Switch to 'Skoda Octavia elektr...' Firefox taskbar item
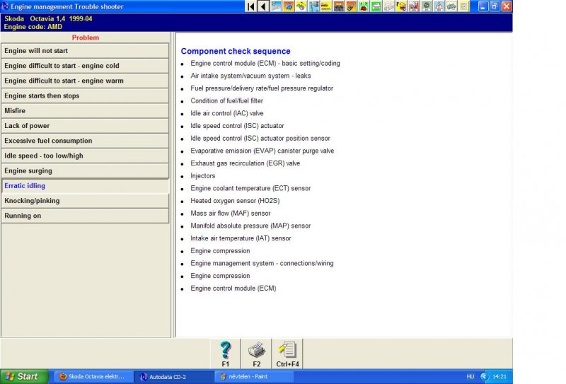Image resolution: width=566 pixels, height=384 pixels. [92, 376]
